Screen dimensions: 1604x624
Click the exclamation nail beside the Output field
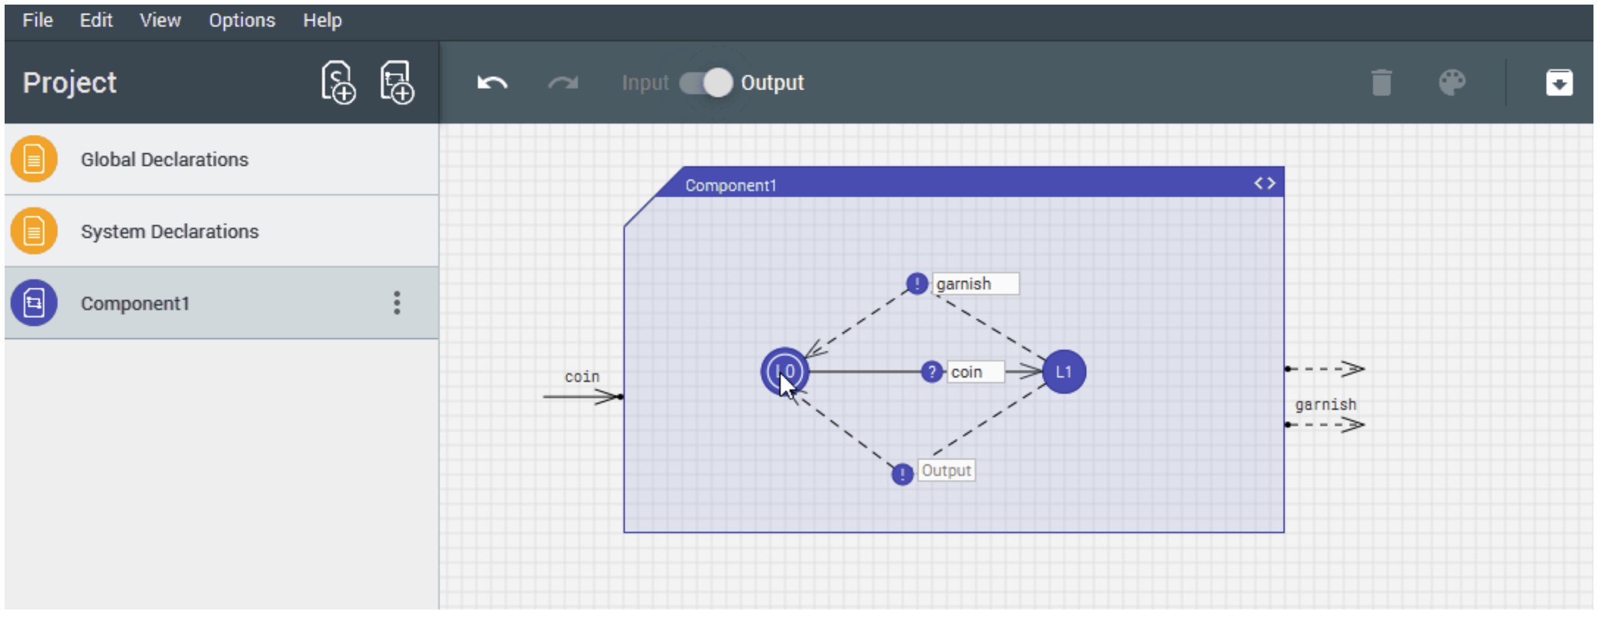[902, 474]
